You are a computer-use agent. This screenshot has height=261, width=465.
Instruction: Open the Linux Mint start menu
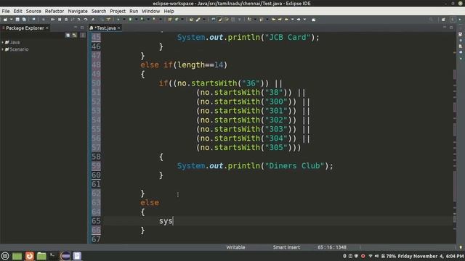click(x=5, y=256)
